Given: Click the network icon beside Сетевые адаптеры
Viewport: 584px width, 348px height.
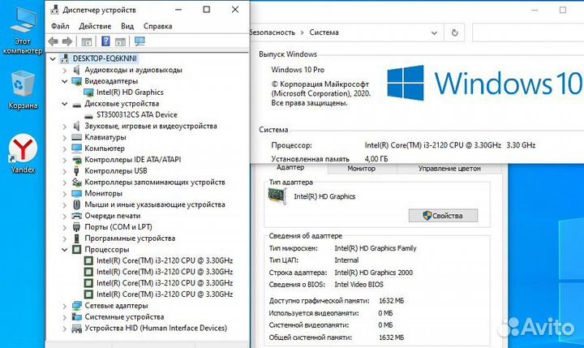Looking at the screenshot, I should point(76,306).
